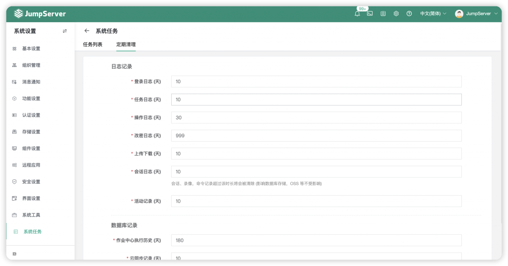Image resolution: width=508 pixels, height=266 pixels.
Task: Click the 基本设置 sidebar icon
Action: tap(14, 49)
